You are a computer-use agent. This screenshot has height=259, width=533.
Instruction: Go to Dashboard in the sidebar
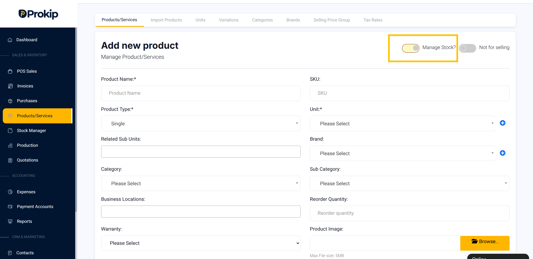coord(27,40)
